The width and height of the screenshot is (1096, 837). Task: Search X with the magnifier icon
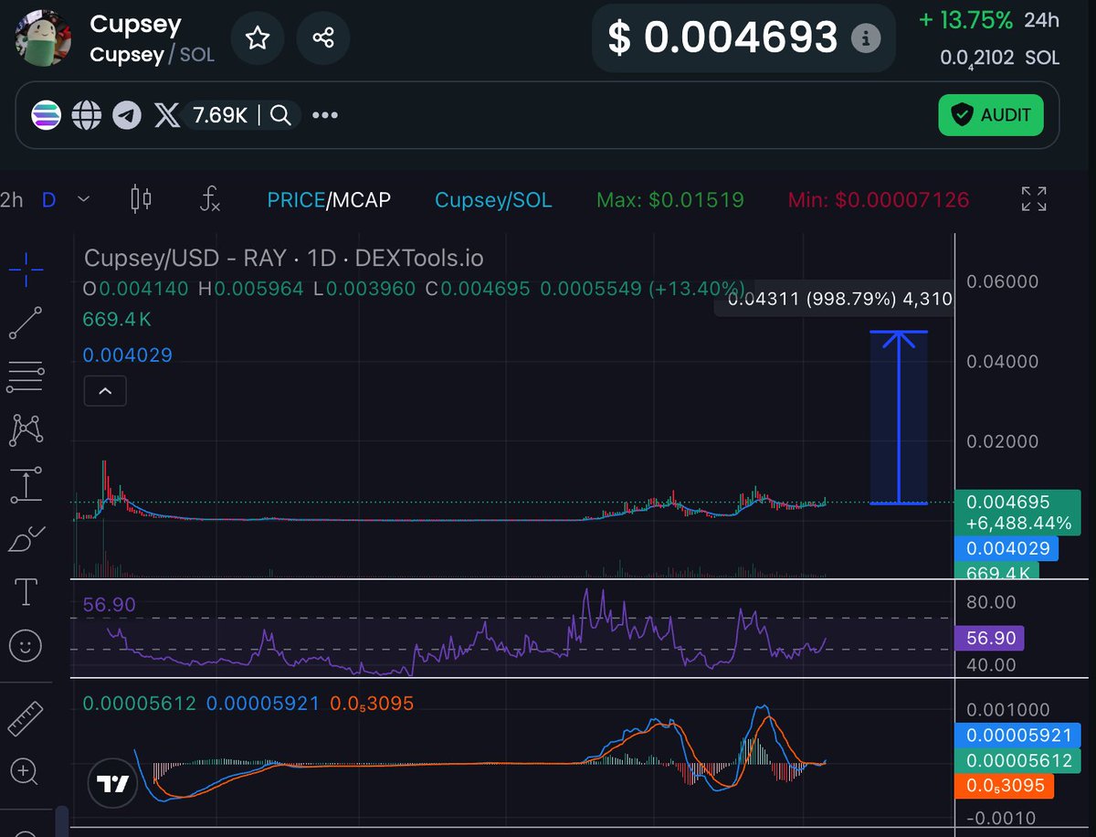coord(281,115)
